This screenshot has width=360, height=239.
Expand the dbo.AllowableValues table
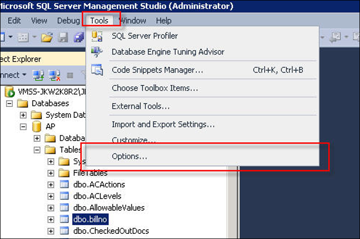[51, 208]
